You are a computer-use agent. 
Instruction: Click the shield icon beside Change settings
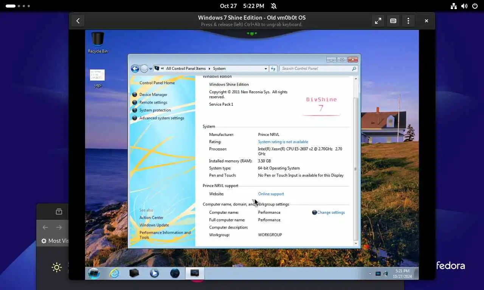click(314, 213)
